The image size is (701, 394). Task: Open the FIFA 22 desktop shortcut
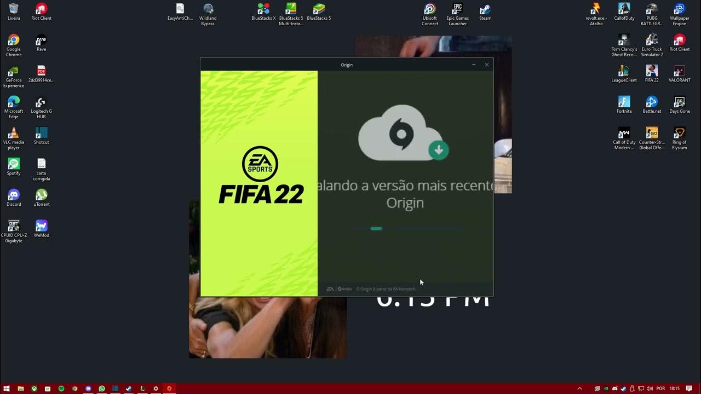pos(652,74)
